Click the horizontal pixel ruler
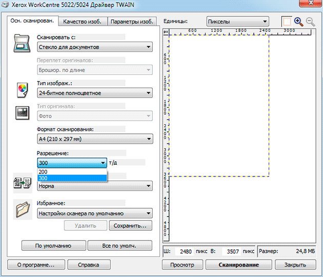 click(x=240, y=32)
